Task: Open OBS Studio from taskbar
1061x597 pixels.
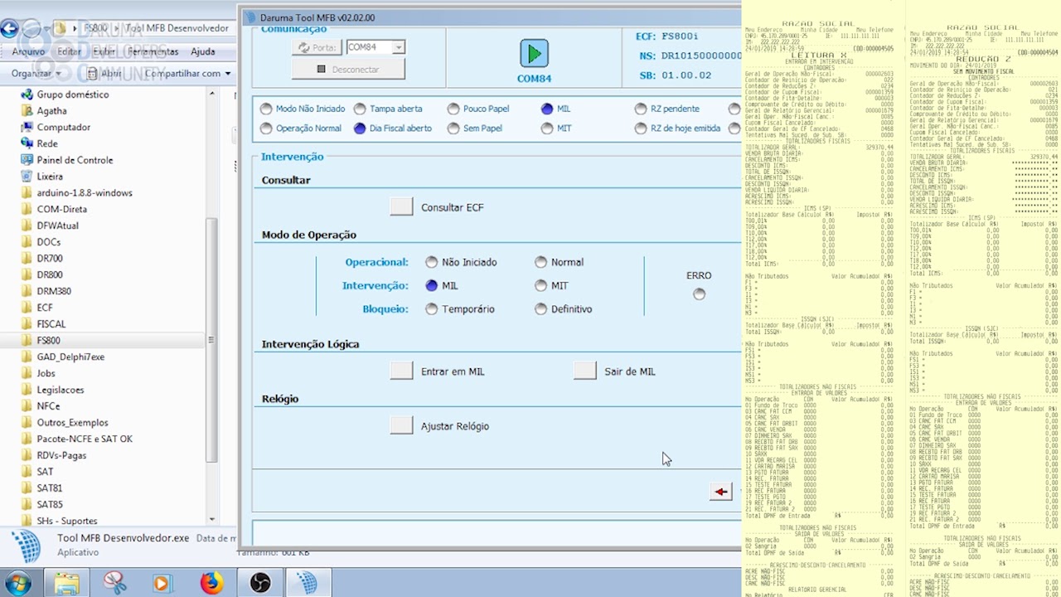Action: tap(260, 583)
